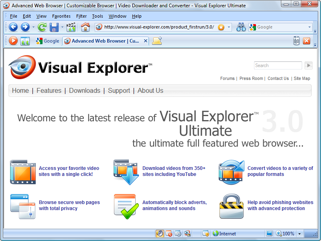Open the File menu

click(14, 16)
